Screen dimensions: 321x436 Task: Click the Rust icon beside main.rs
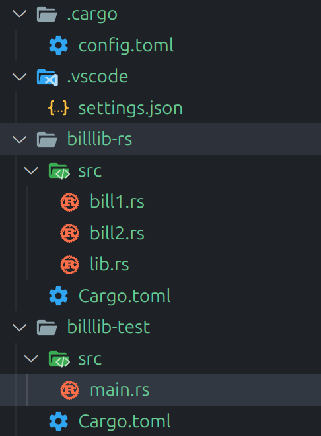69,390
